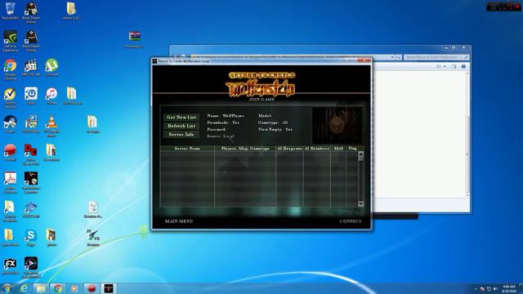
Task: Sort servers by AI Respawns column
Action: (289, 149)
